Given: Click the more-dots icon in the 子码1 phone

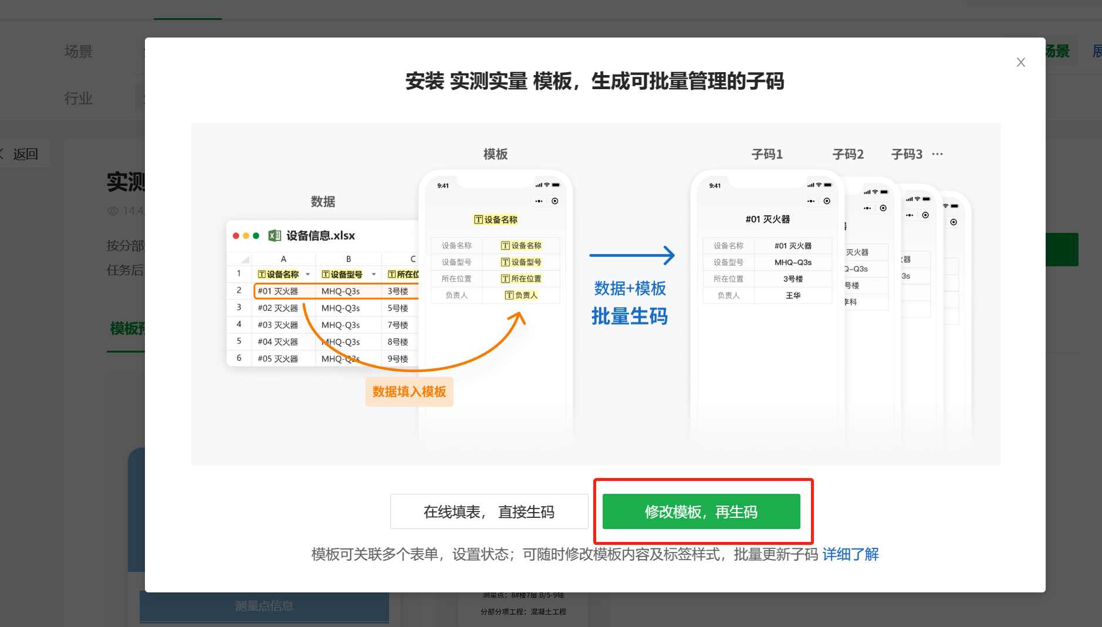Looking at the screenshot, I should tap(810, 201).
